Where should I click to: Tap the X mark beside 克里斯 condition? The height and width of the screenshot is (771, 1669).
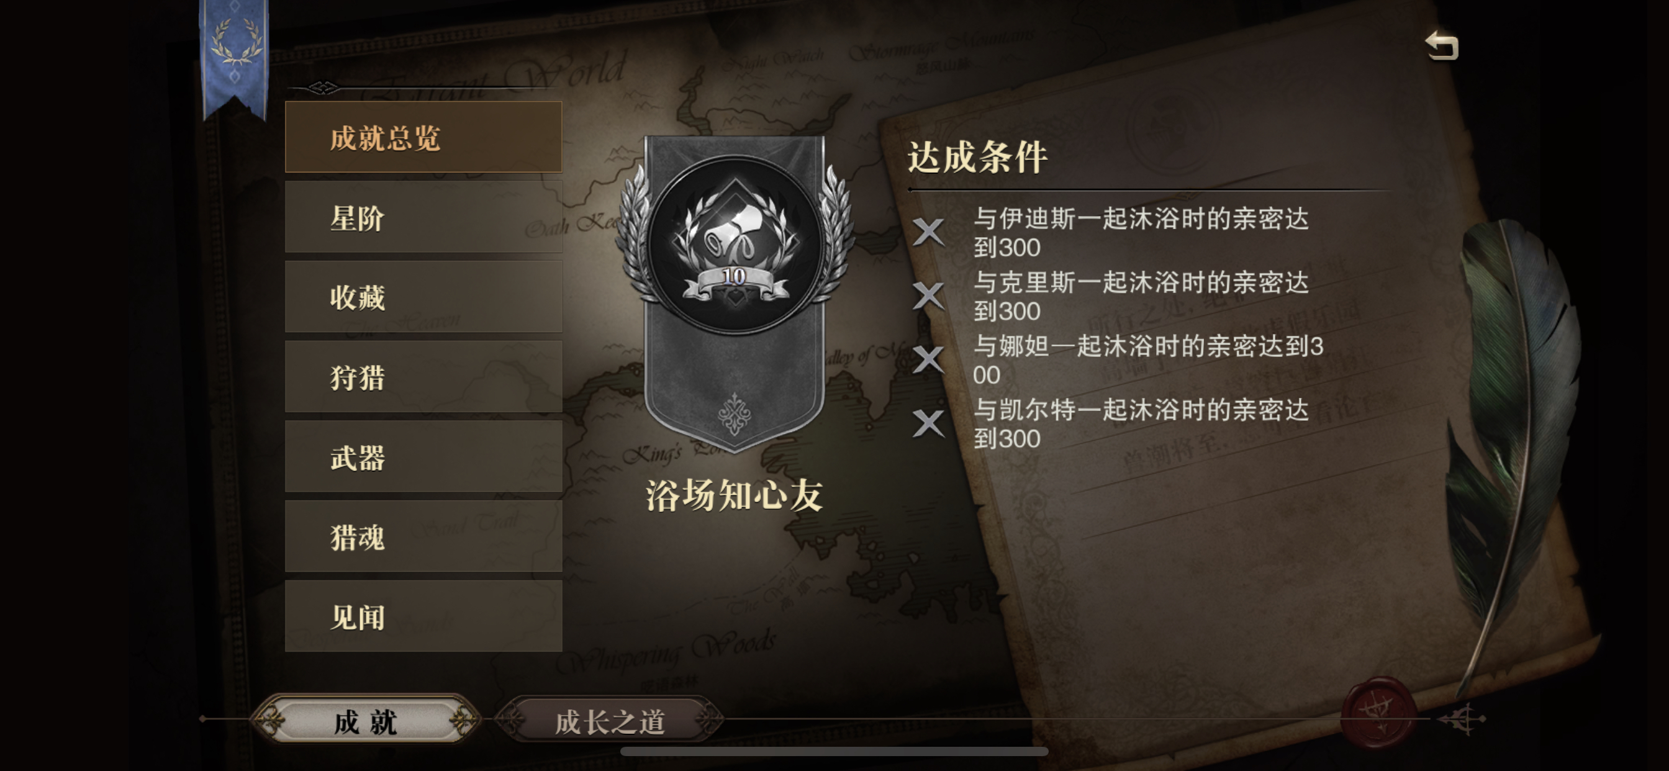tap(928, 295)
